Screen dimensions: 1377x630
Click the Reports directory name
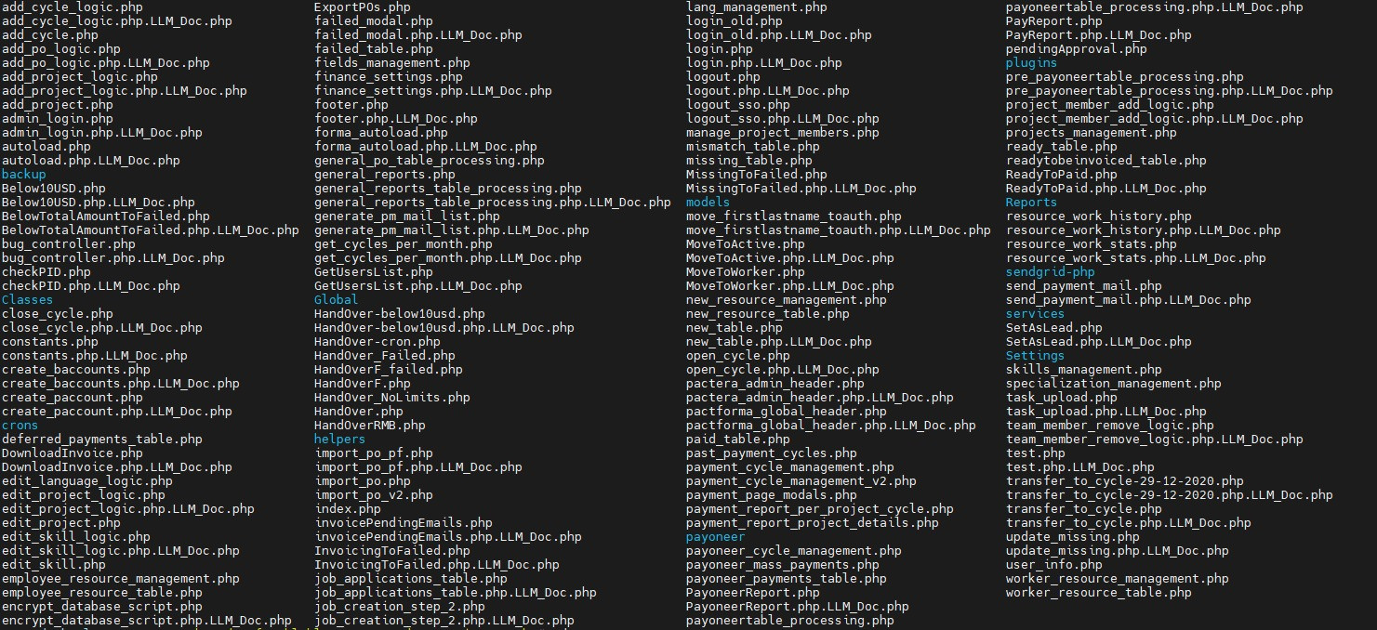click(1032, 203)
